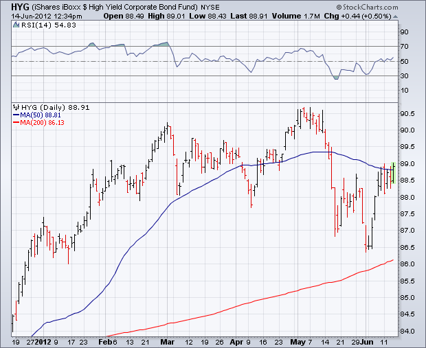Click the 85.0 price axis label
The height and width of the screenshot is (348, 426).
(407, 298)
